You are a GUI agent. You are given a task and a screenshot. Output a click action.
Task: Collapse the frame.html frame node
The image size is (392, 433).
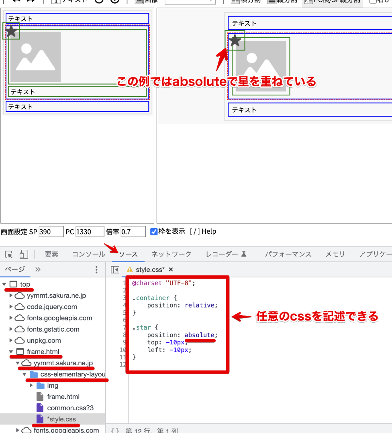[11, 352]
